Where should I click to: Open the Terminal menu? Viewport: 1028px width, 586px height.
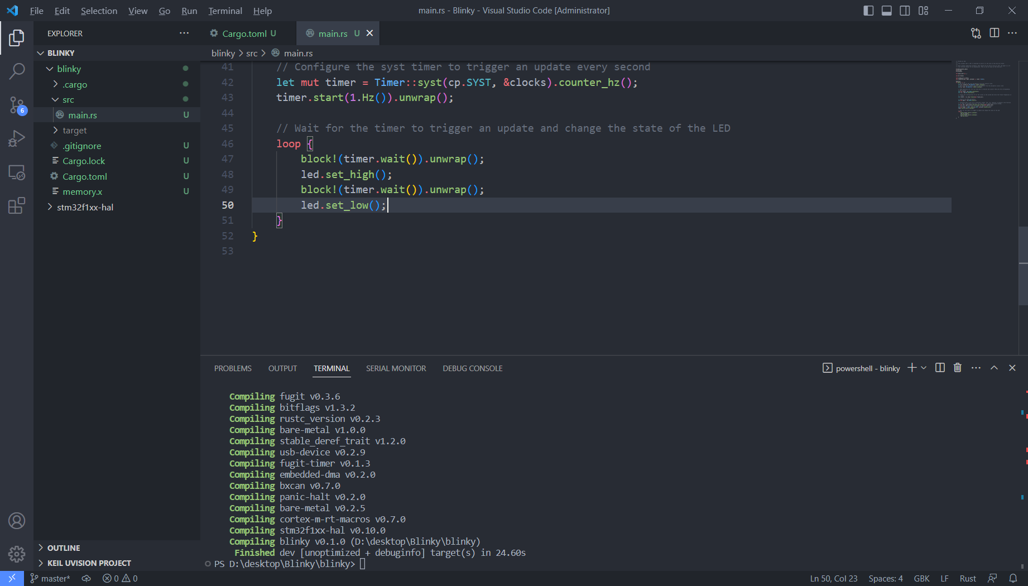click(225, 11)
